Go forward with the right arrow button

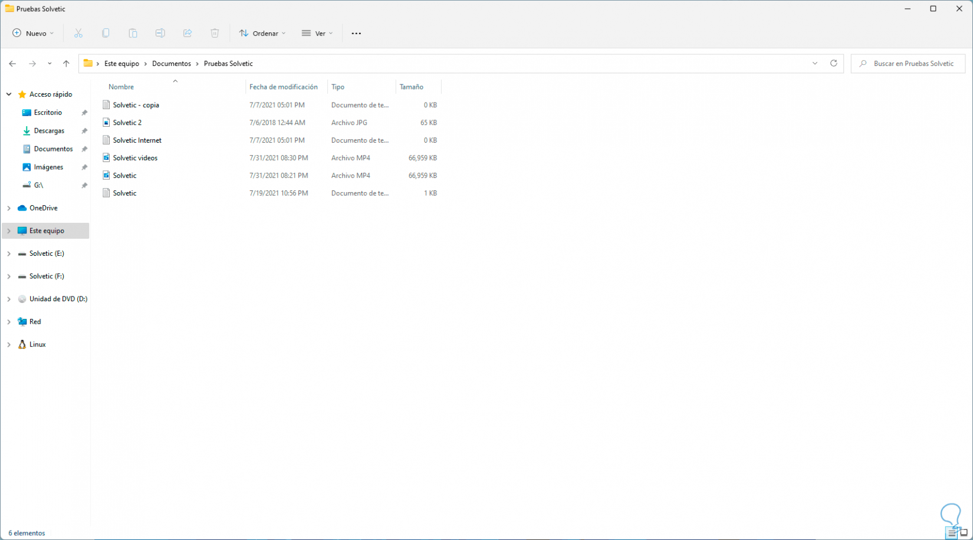tap(32, 64)
